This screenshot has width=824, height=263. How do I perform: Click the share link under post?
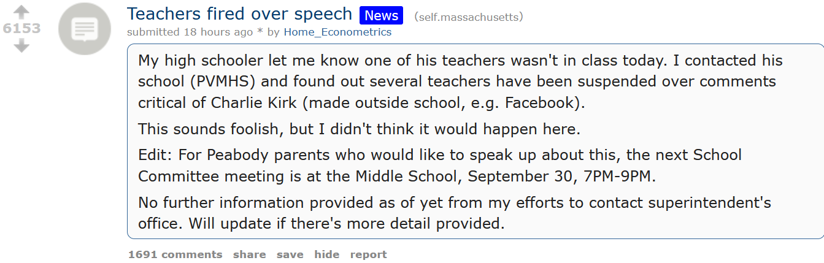pos(250,254)
